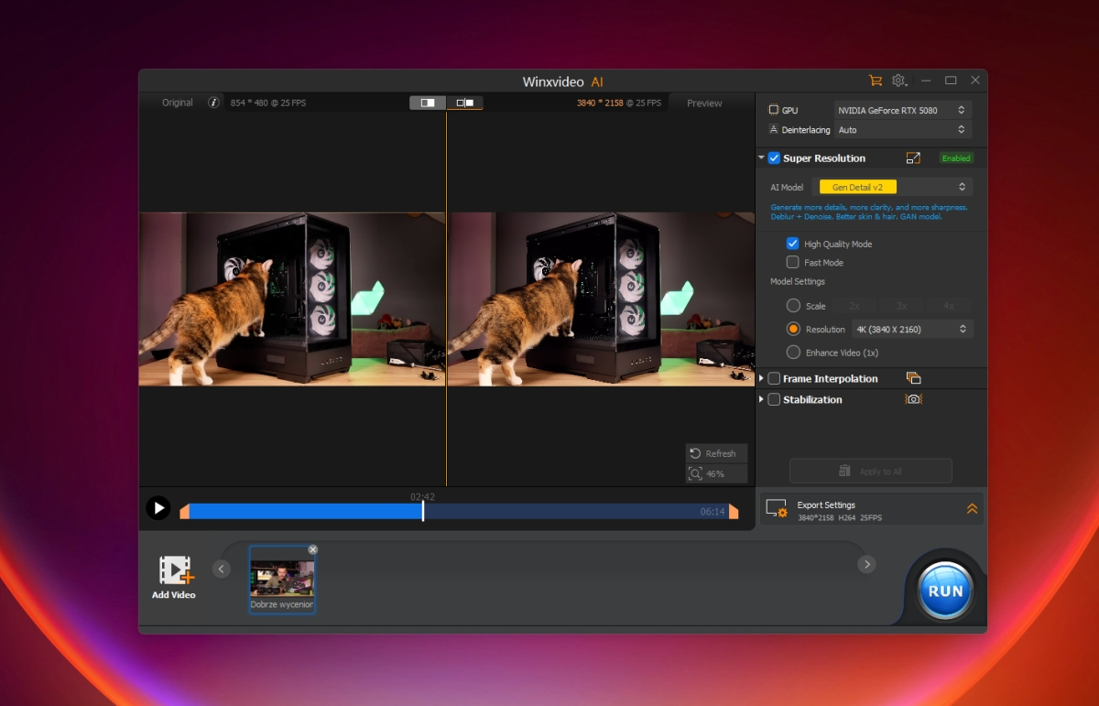Click the Deinterlacing icon
The image size is (1099, 706).
pos(774,130)
